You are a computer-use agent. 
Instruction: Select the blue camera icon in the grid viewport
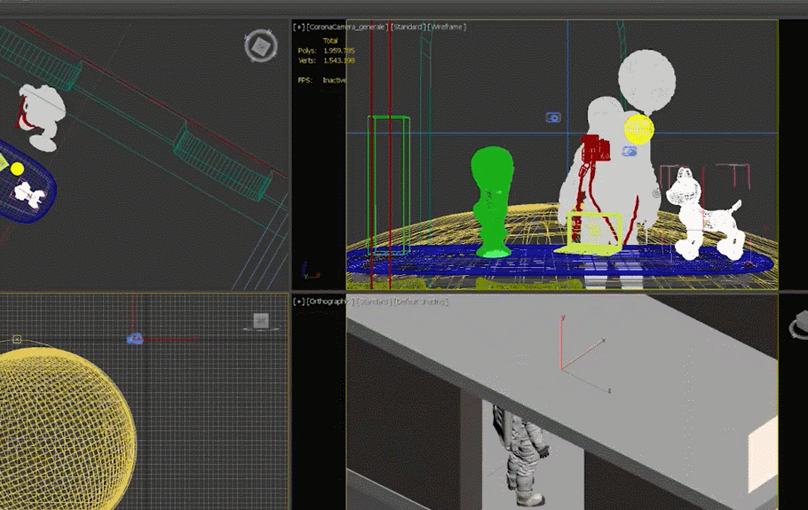click(134, 339)
